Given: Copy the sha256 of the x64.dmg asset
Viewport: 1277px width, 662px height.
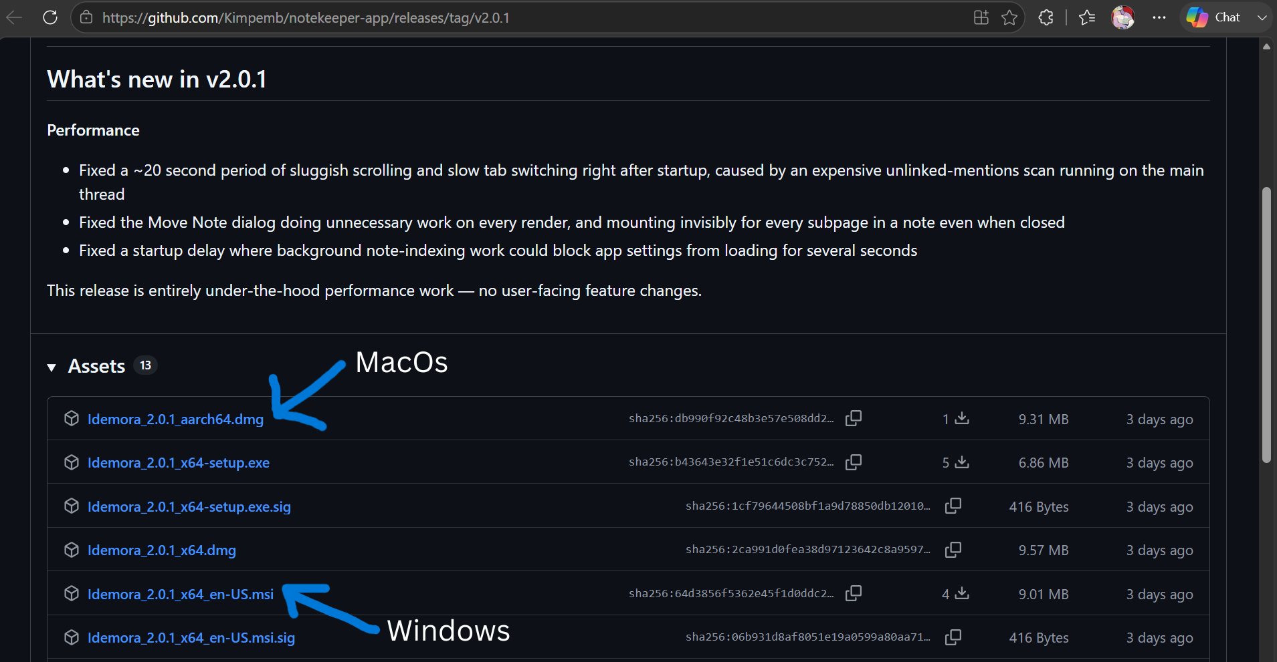Looking at the screenshot, I should [x=953, y=549].
